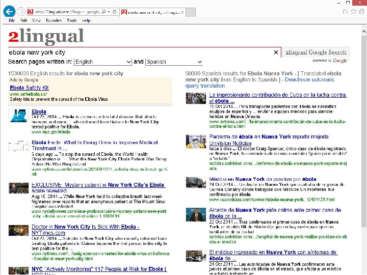Viewport: 367px width, 275px height.
Task: Open the English language dropdown
Action: pos(103,62)
